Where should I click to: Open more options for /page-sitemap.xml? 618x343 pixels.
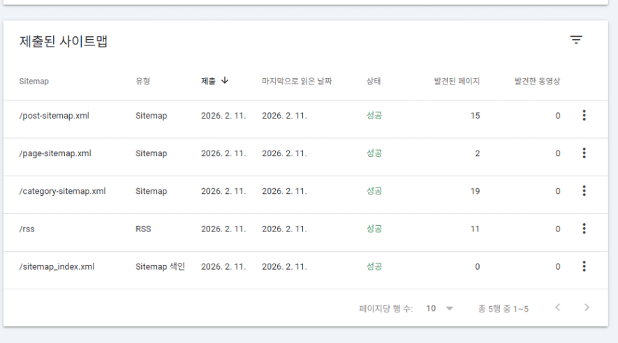click(583, 153)
